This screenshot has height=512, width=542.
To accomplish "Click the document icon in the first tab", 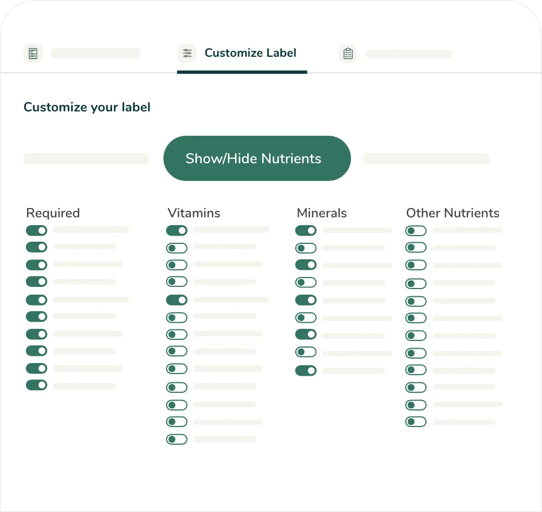I will click(33, 54).
